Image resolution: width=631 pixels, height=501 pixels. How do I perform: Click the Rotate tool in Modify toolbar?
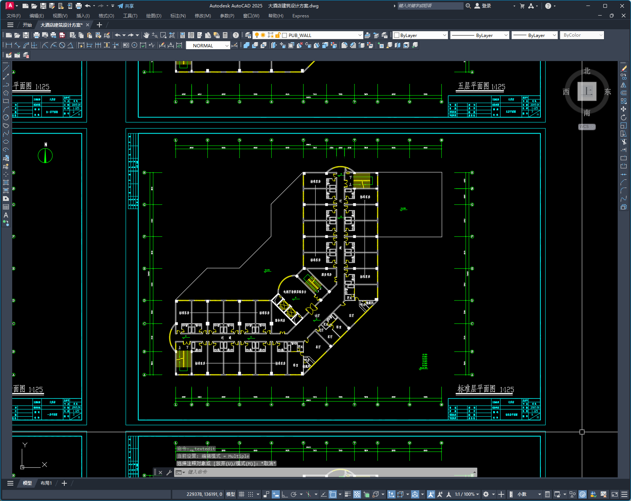point(624,117)
